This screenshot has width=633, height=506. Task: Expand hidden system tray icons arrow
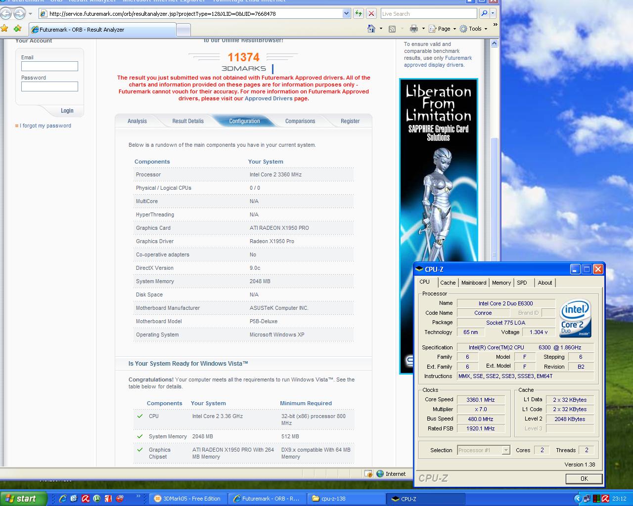[578, 499]
